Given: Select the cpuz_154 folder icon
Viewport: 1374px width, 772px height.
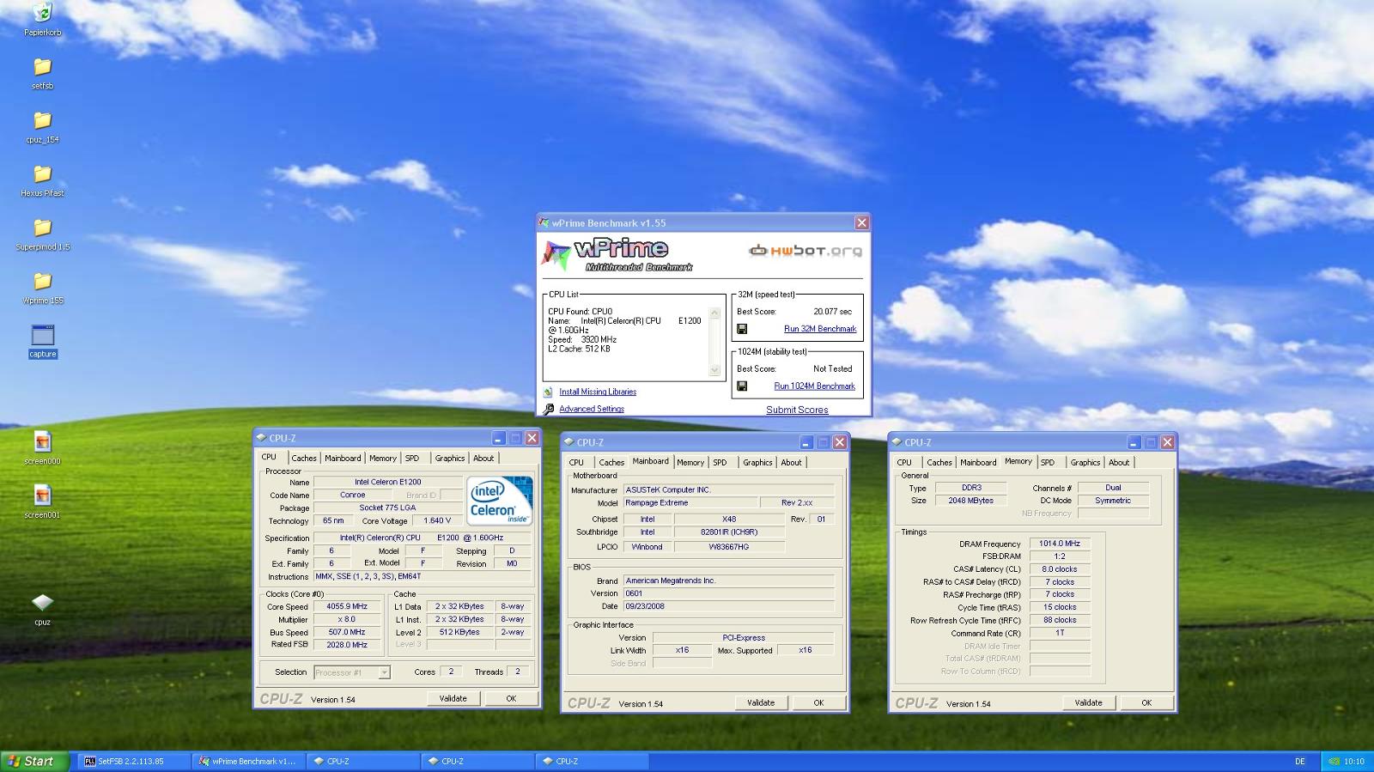Looking at the screenshot, I should click(42, 120).
